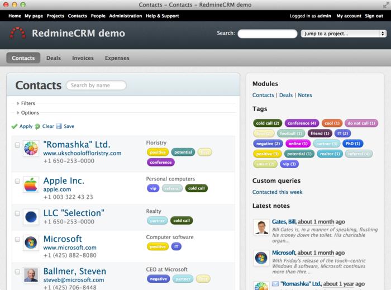391x290 pixels.
Task: Select the vip (3) tag in sidebar
Action: (x=289, y=164)
